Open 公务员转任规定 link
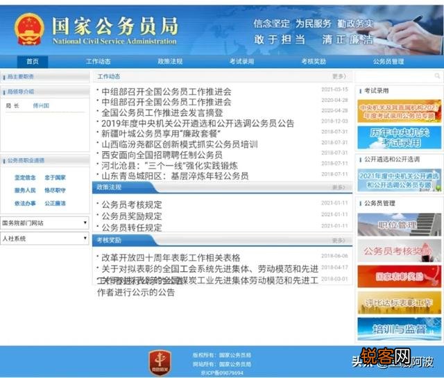The image size is (444, 378). tap(132, 227)
